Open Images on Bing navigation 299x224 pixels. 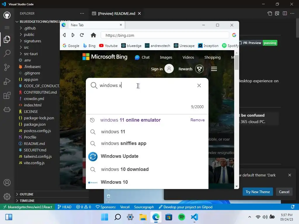coord(166,57)
